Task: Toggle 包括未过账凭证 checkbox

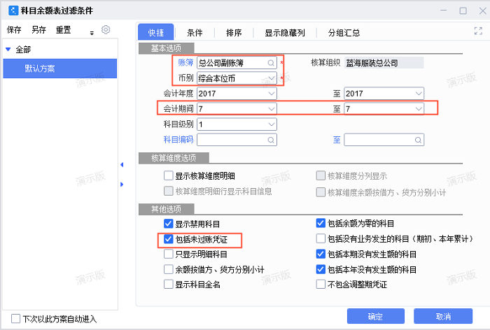Action: click(x=168, y=239)
